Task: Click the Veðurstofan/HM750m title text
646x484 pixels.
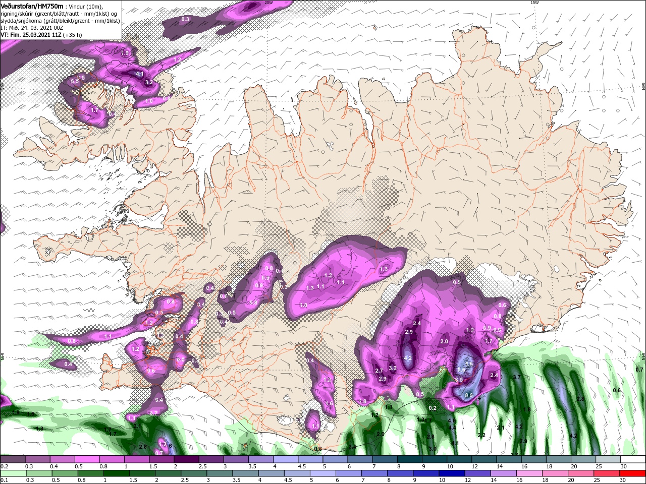Action: (x=31, y=6)
